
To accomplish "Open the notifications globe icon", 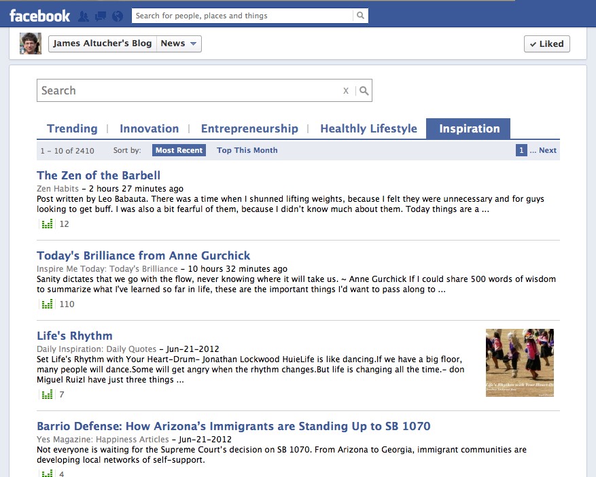I will coord(117,16).
